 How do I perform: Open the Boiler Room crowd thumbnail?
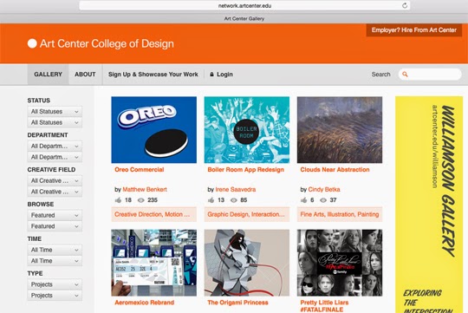pyautogui.click(x=247, y=130)
